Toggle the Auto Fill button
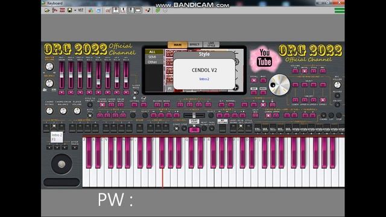Viewport: 386px width, 217px height. coord(90,115)
